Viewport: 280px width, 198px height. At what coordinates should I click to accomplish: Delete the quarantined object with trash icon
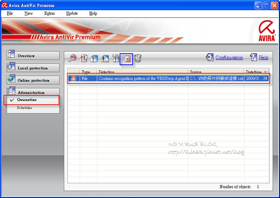(138, 58)
